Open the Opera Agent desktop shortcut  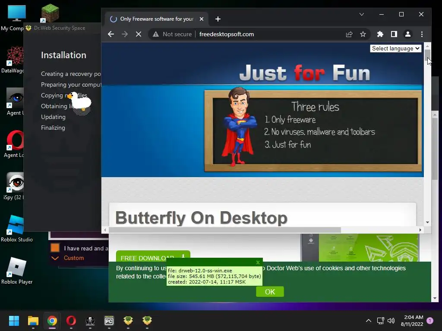click(14, 144)
